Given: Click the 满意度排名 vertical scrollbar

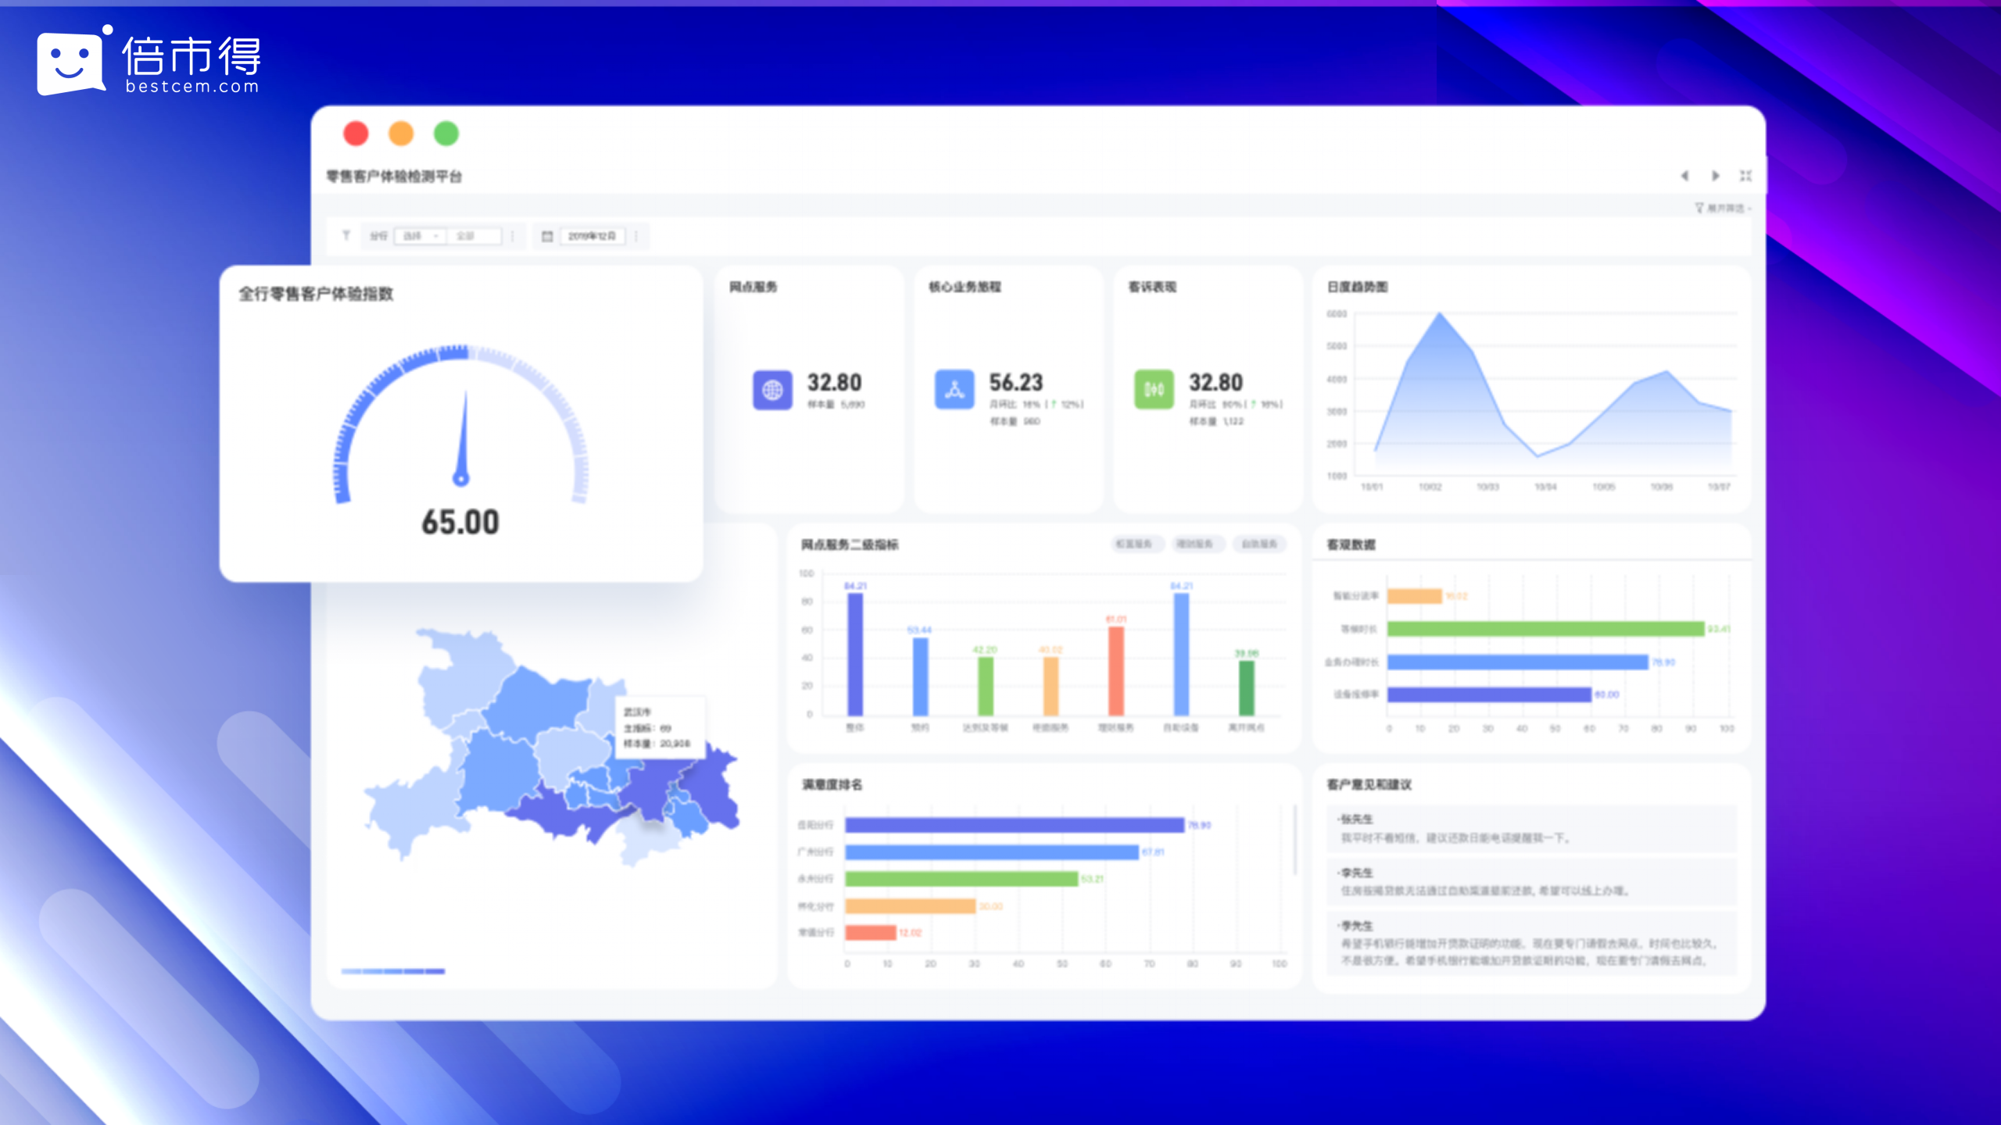Looking at the screenshot, I should coord(1294,840).
